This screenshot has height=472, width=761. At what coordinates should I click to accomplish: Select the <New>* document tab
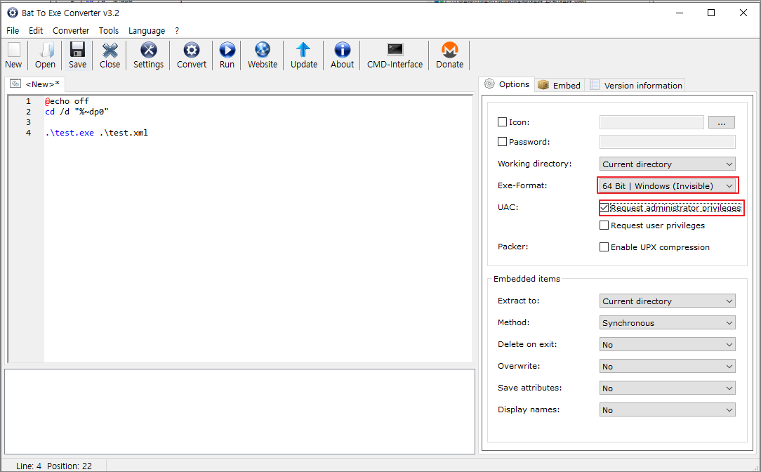click(x=35, y=84)
